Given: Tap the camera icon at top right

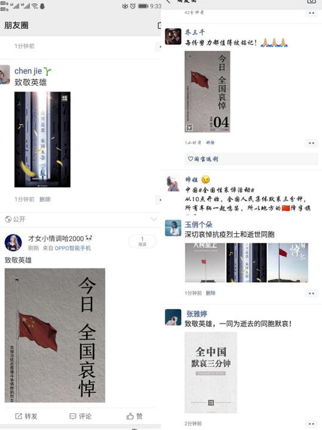Looking at the screenshot, I should [312, 1].
